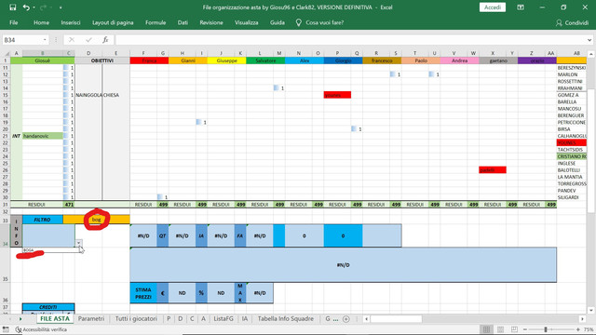The height and width of the screenshot is (335, 596).
Task: Switch to Tabella Info Squadre sheet tab
Action: pos(286,318)
